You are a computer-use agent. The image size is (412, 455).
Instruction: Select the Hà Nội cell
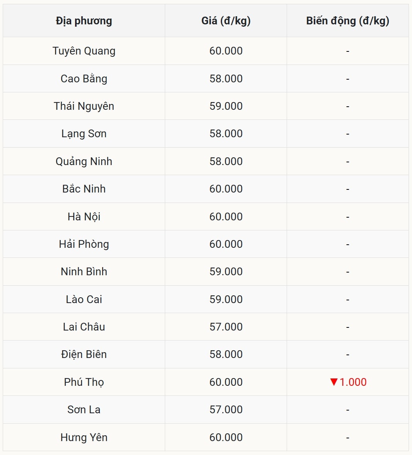(x=84, y=216)
